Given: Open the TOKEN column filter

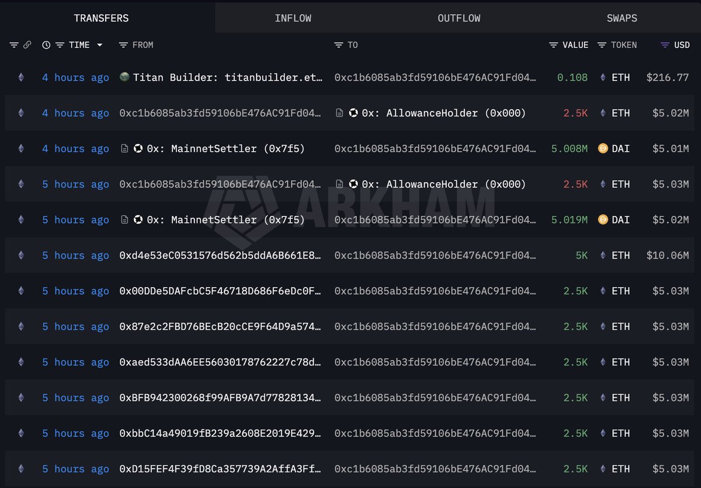Looking at the screenshot, I should (602, 45).
